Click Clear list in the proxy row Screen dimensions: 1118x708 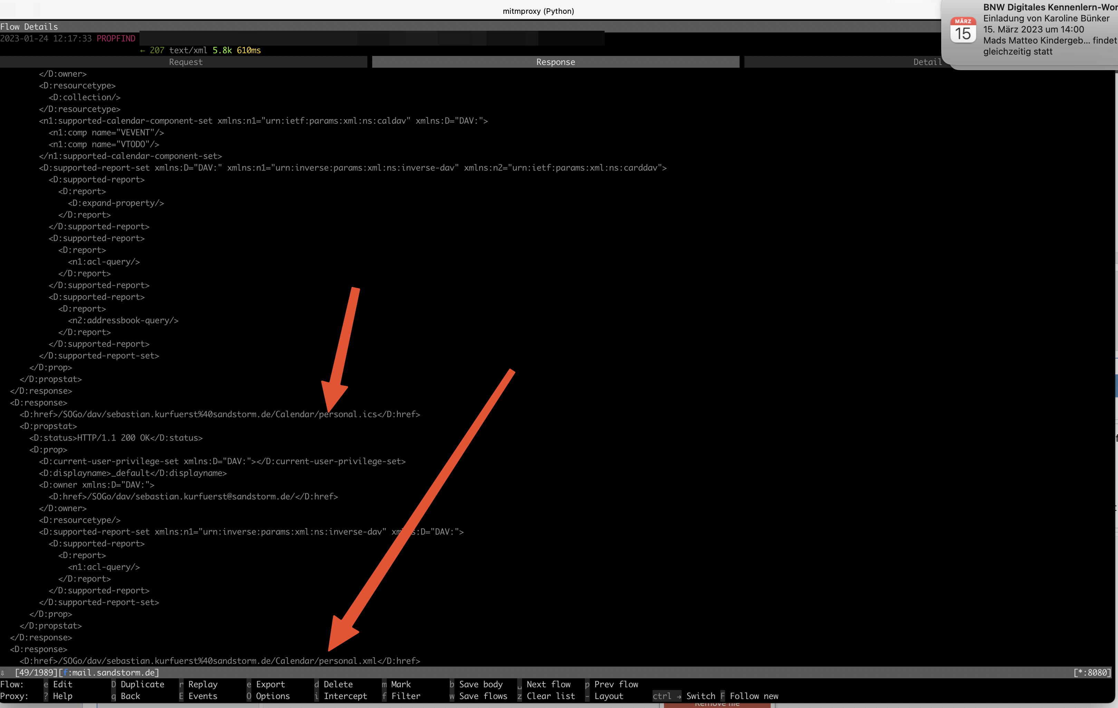[551, 696]
